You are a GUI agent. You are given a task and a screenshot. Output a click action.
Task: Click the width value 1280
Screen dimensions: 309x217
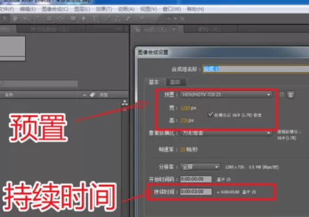[185, 108]
